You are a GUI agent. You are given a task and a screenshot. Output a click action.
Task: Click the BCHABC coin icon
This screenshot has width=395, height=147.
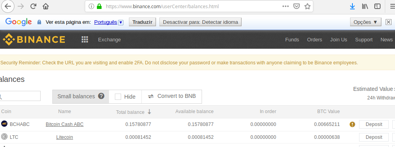pos(4,124)
